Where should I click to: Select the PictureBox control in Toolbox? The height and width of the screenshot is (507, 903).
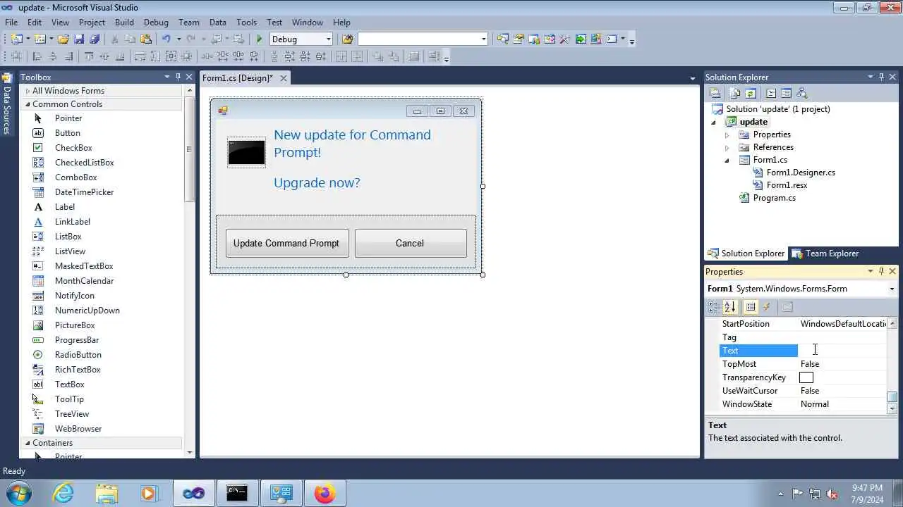pos(75,325)
